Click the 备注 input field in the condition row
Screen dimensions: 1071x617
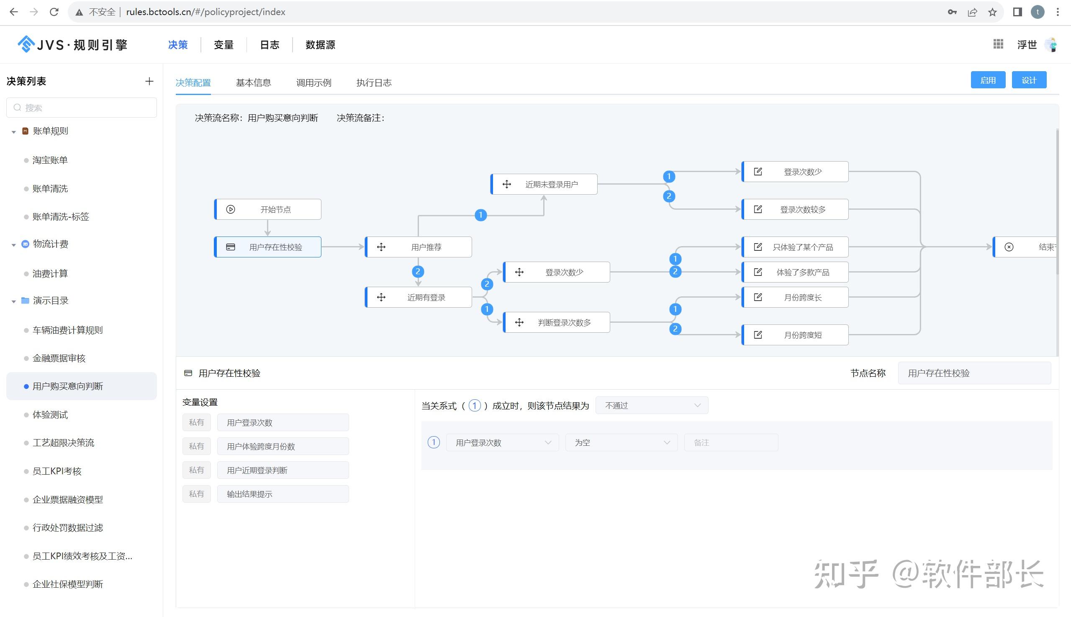[731, 442]
